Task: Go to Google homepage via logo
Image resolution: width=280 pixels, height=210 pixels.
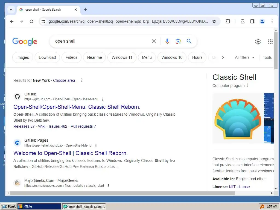Action: [25, 42]
